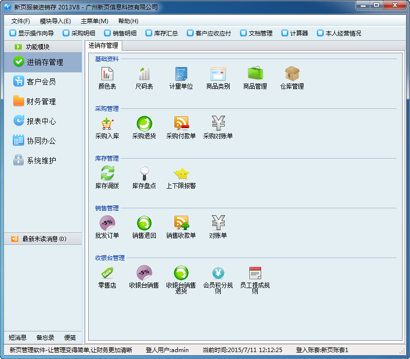Open the 文件(F) menu

pyautogui.click(x=20, y=21)
